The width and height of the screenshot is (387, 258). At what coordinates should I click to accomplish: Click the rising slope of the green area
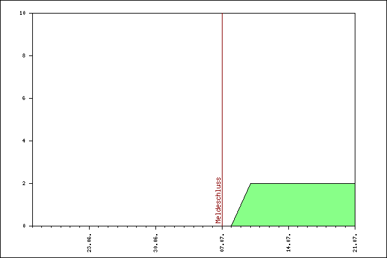coord(241,205)
